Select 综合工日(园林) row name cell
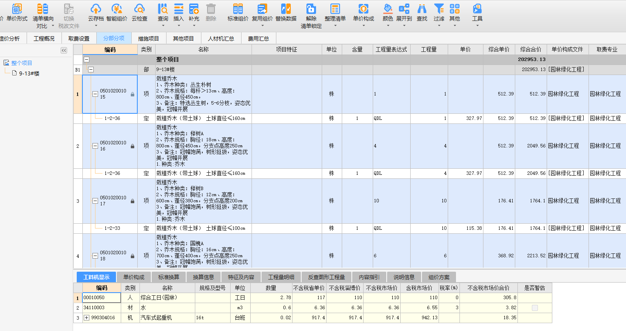Screen dimensions: 626x331 167,297
